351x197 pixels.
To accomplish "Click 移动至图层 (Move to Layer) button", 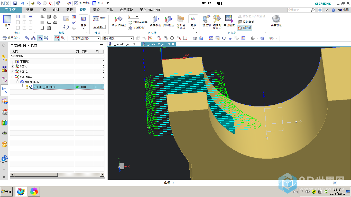I will click(138, 22).
